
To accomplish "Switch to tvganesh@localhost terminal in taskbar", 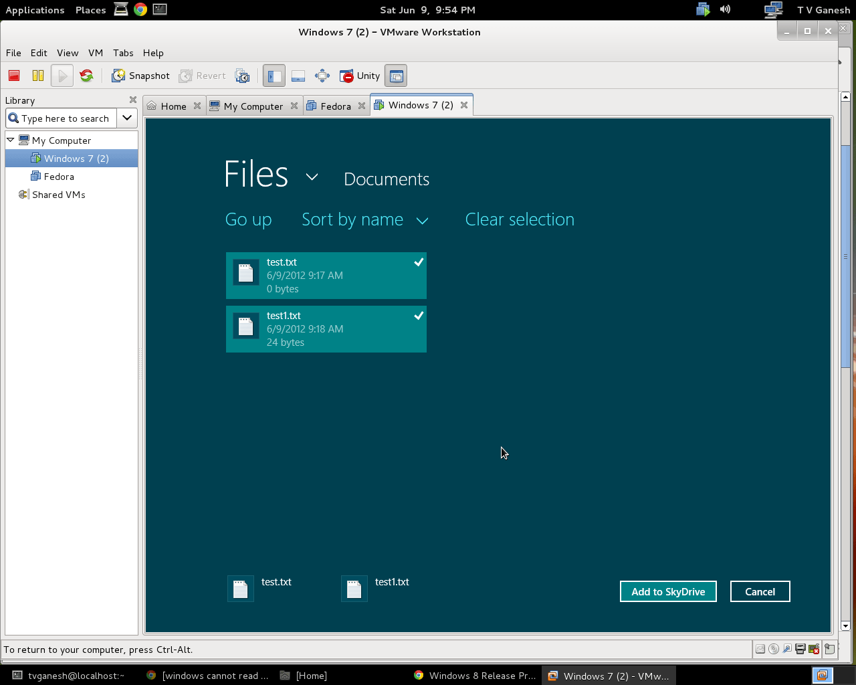I will [x=69, y=676].
